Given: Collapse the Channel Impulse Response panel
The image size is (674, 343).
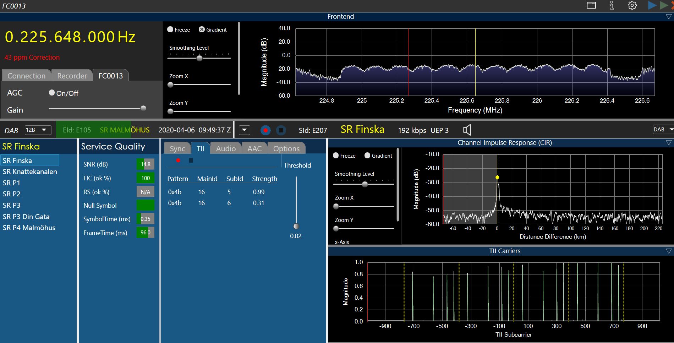Looking at the screenshot, I should point(669,143).
